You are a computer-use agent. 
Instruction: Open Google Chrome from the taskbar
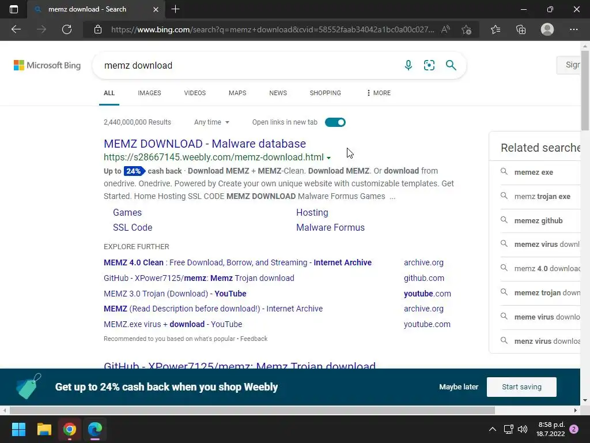(x=70, y=429)
